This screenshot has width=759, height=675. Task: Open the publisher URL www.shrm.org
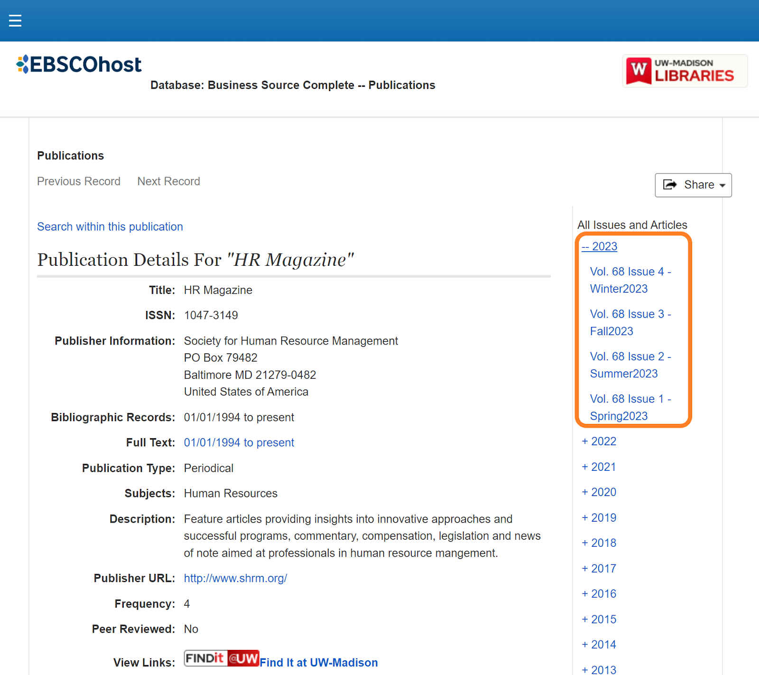pyautogui.click(x=235, y=578)
